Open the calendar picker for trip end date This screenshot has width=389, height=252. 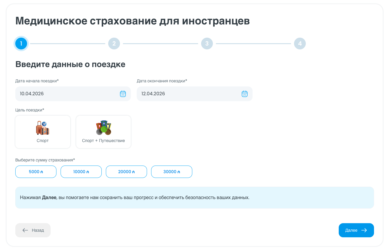tap(244, 94)
